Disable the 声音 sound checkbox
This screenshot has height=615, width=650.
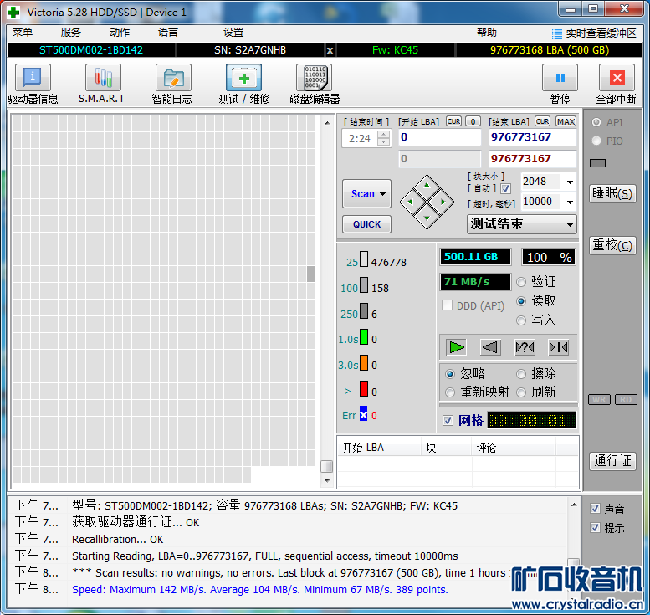tap(595, 508)
